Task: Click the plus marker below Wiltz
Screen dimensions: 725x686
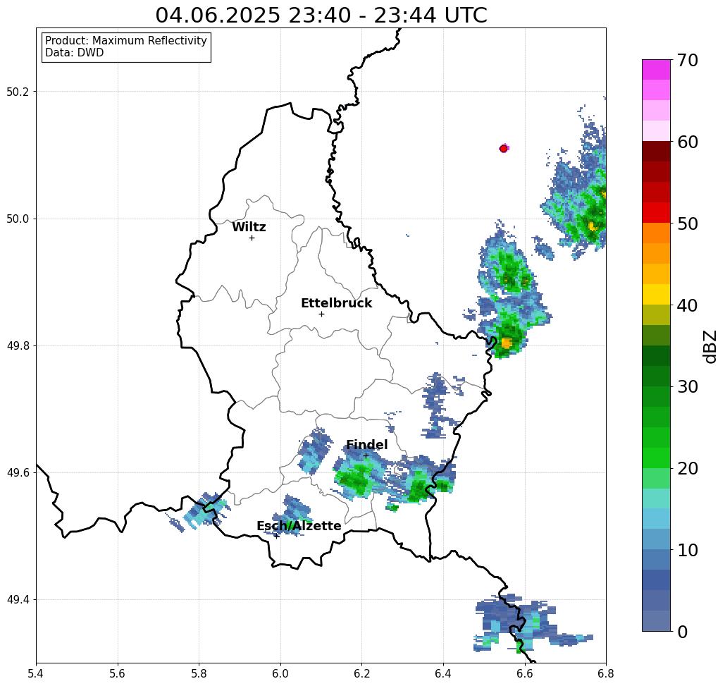Action: [252, 238]
